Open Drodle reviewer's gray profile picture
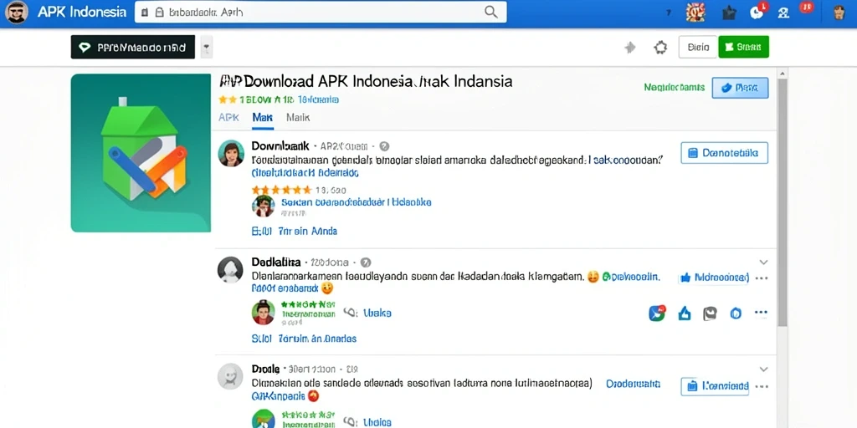Image resolution: width=857 pixels, height=428 pixels. click(x=230, y=376)
